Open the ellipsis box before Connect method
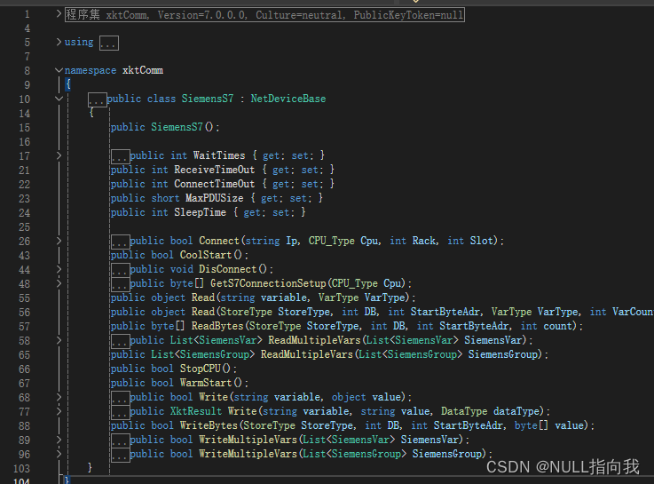This screenshot has height=484, width=654. tap(120, 242)
